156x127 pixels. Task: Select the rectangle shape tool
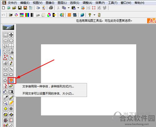[x=5, y=75]
